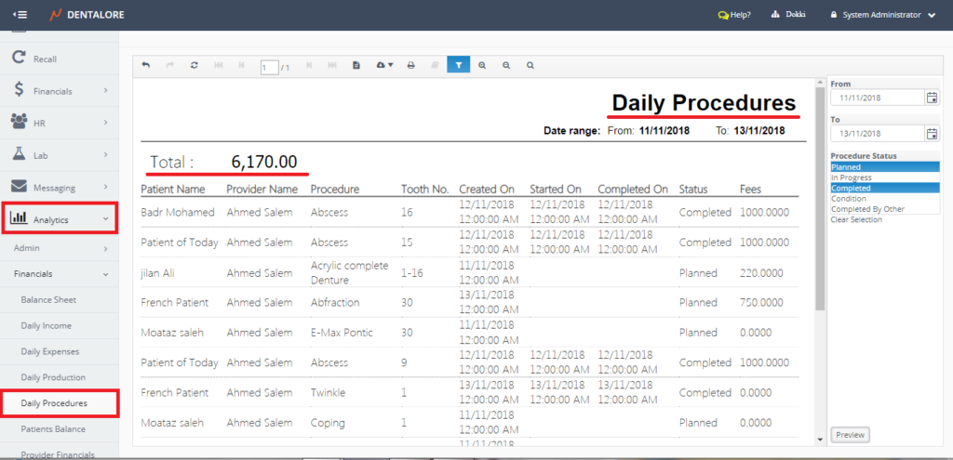
Task: Click the page number input field
Action: (x=269, y=67)
